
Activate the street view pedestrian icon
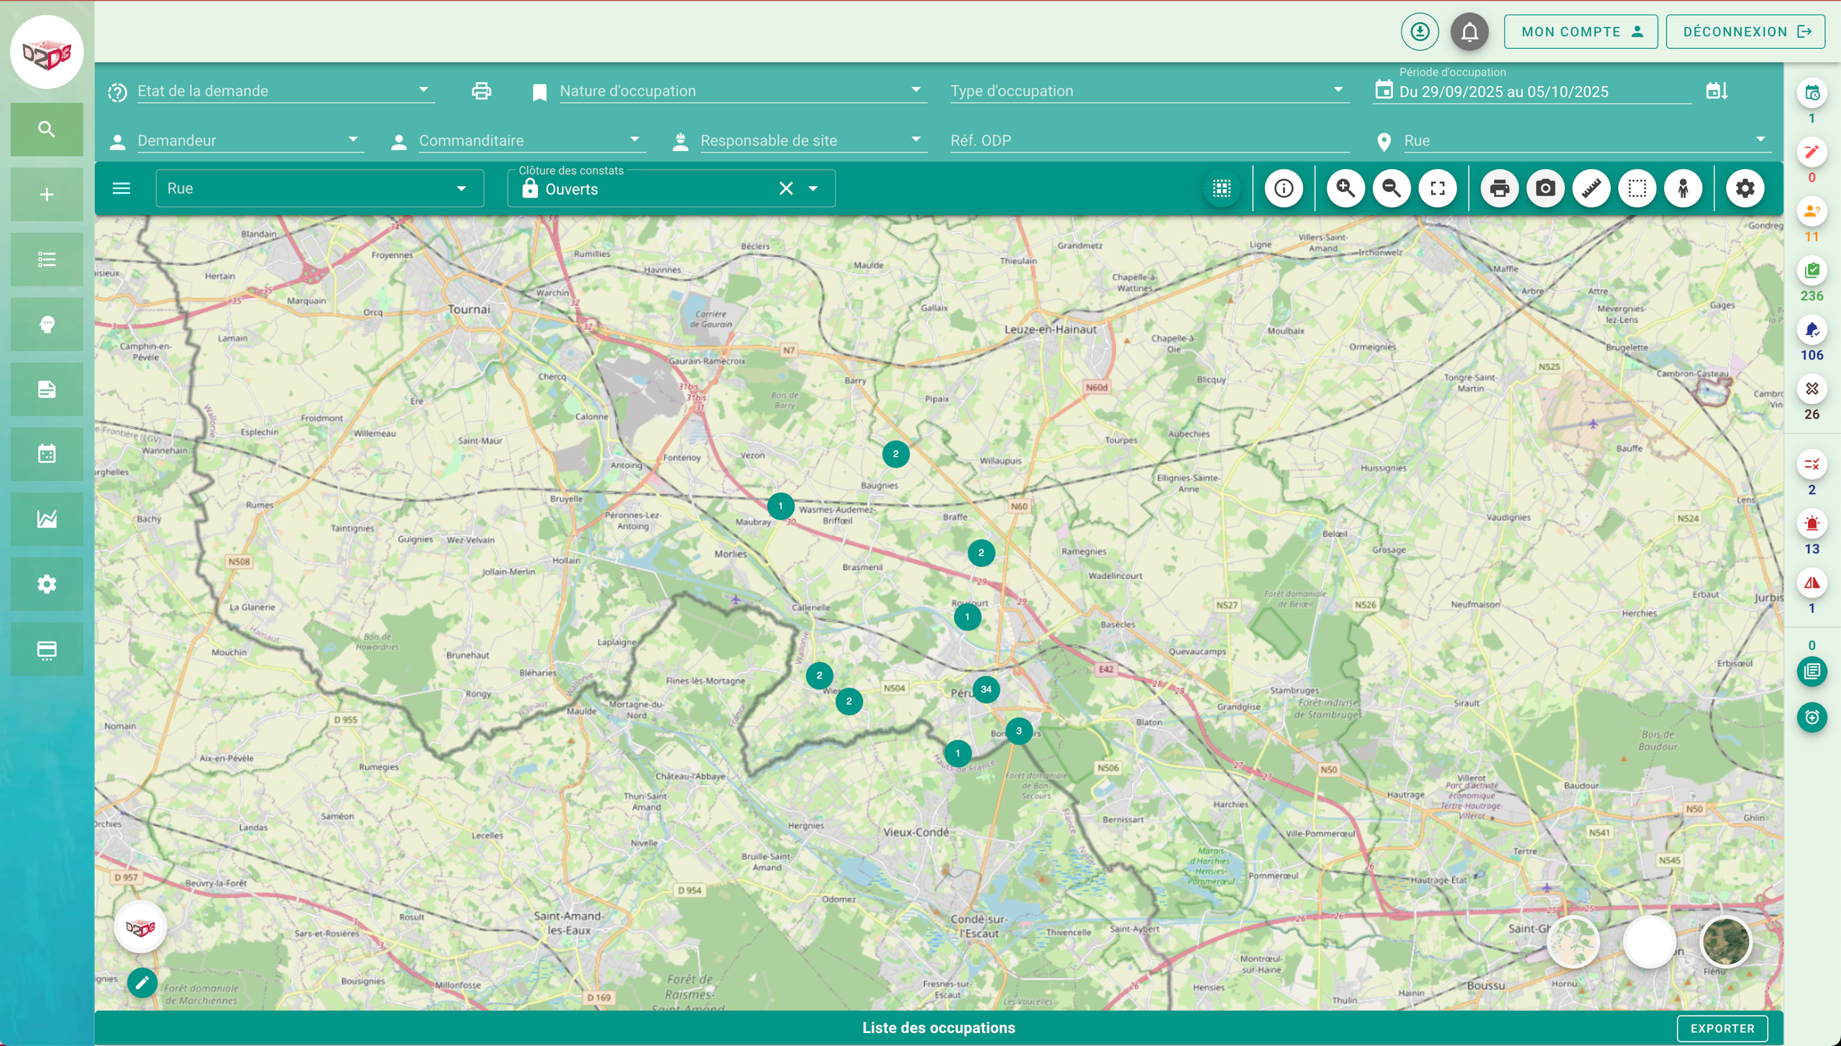tap(1683, 188)
